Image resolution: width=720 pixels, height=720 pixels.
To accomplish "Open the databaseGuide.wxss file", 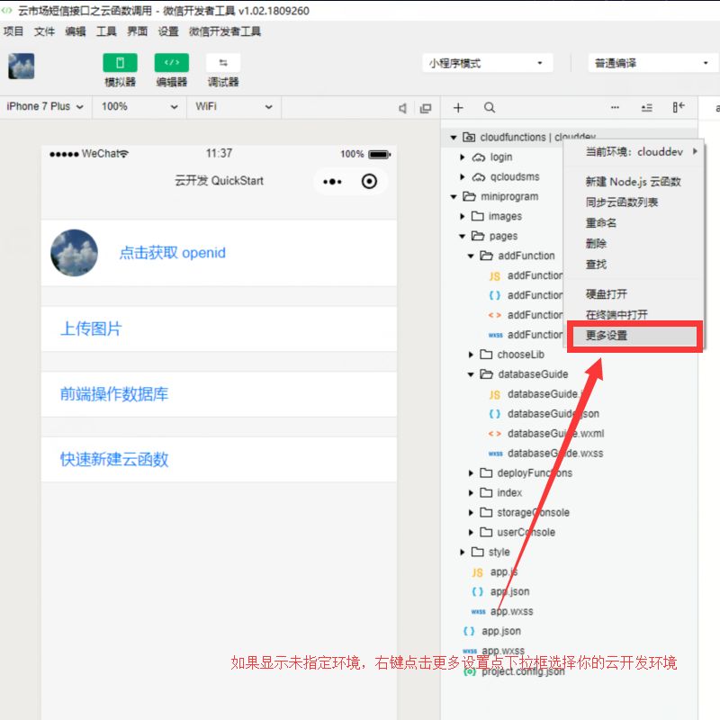I will pos(555,454).
